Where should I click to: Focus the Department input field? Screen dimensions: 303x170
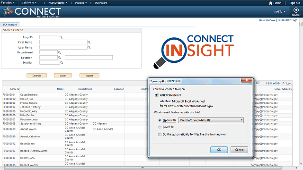click(48, 52)
